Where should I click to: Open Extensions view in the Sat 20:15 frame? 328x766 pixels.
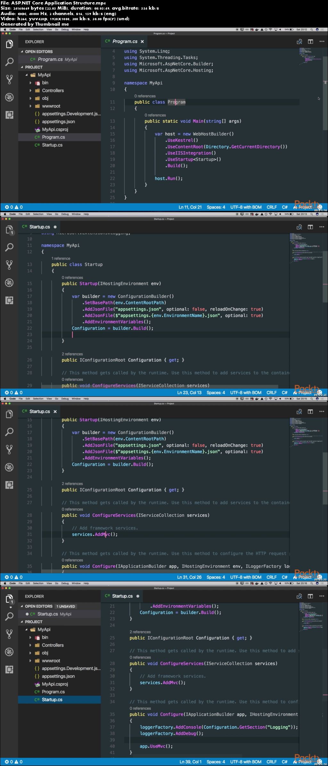pyautogui.click(x=9, y=485)
